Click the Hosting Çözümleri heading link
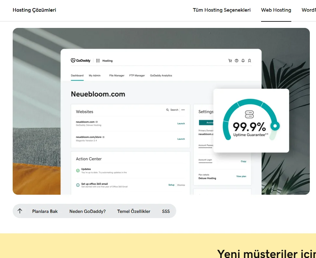Screen dimensions: 316x258 34,10
